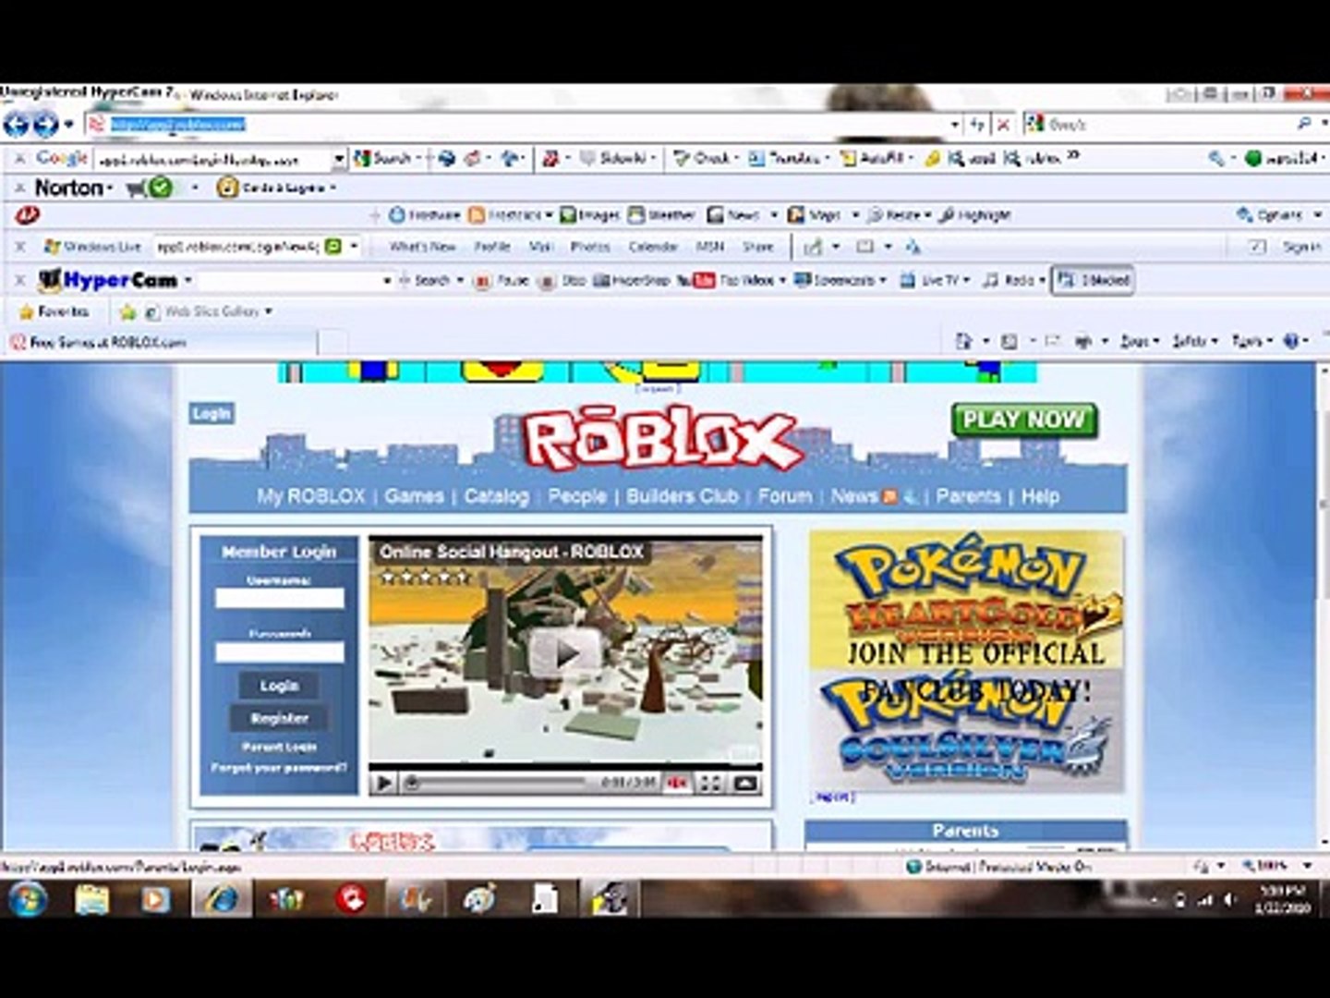Click the small Login label above logo

click(x=212, y=413)
